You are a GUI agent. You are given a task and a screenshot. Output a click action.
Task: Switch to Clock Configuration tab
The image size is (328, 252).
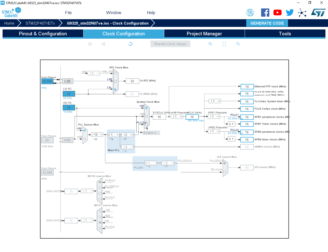point(124,34)
